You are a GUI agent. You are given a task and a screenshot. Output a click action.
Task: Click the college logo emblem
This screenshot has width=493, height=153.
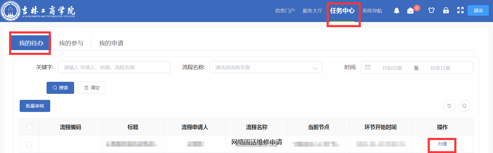coord(10,11)
